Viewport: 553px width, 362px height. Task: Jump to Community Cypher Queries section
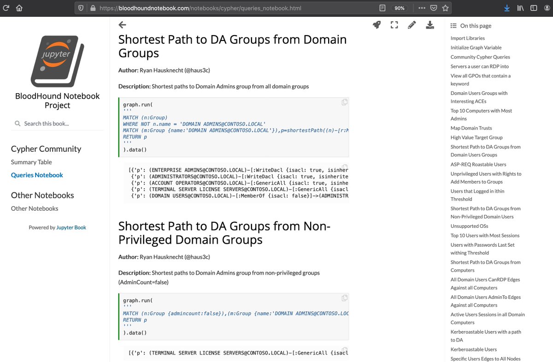point(480,57)
